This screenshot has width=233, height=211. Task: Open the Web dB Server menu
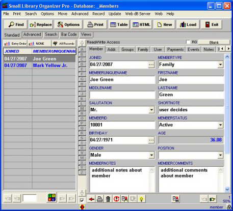[x=138, y=14]
